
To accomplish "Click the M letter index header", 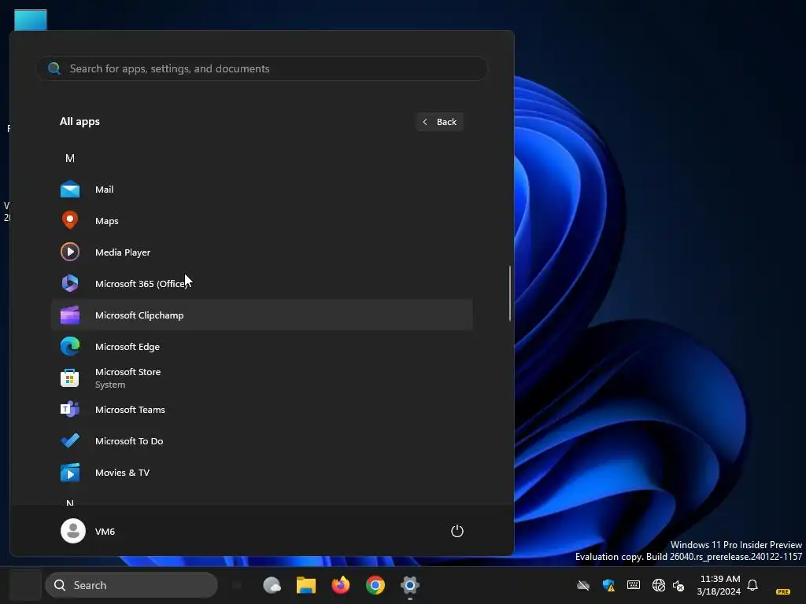I will click(70, 158).
